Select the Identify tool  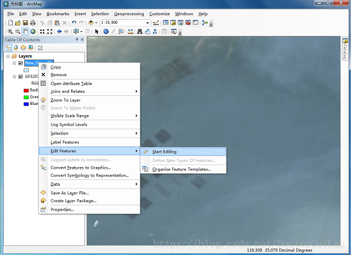point(106,32)
